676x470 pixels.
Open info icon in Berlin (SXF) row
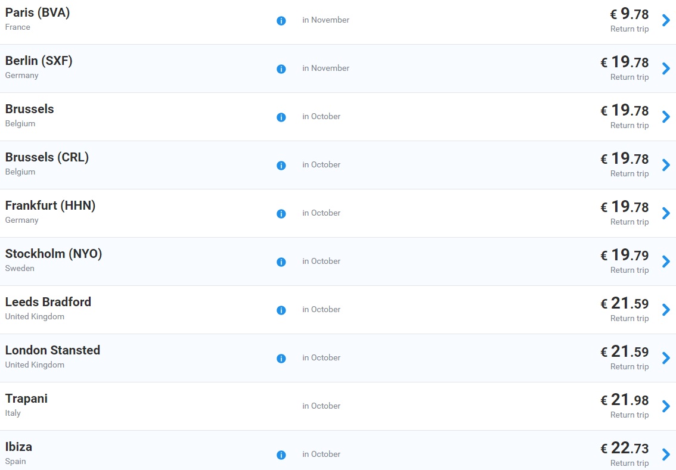[281, 69]
